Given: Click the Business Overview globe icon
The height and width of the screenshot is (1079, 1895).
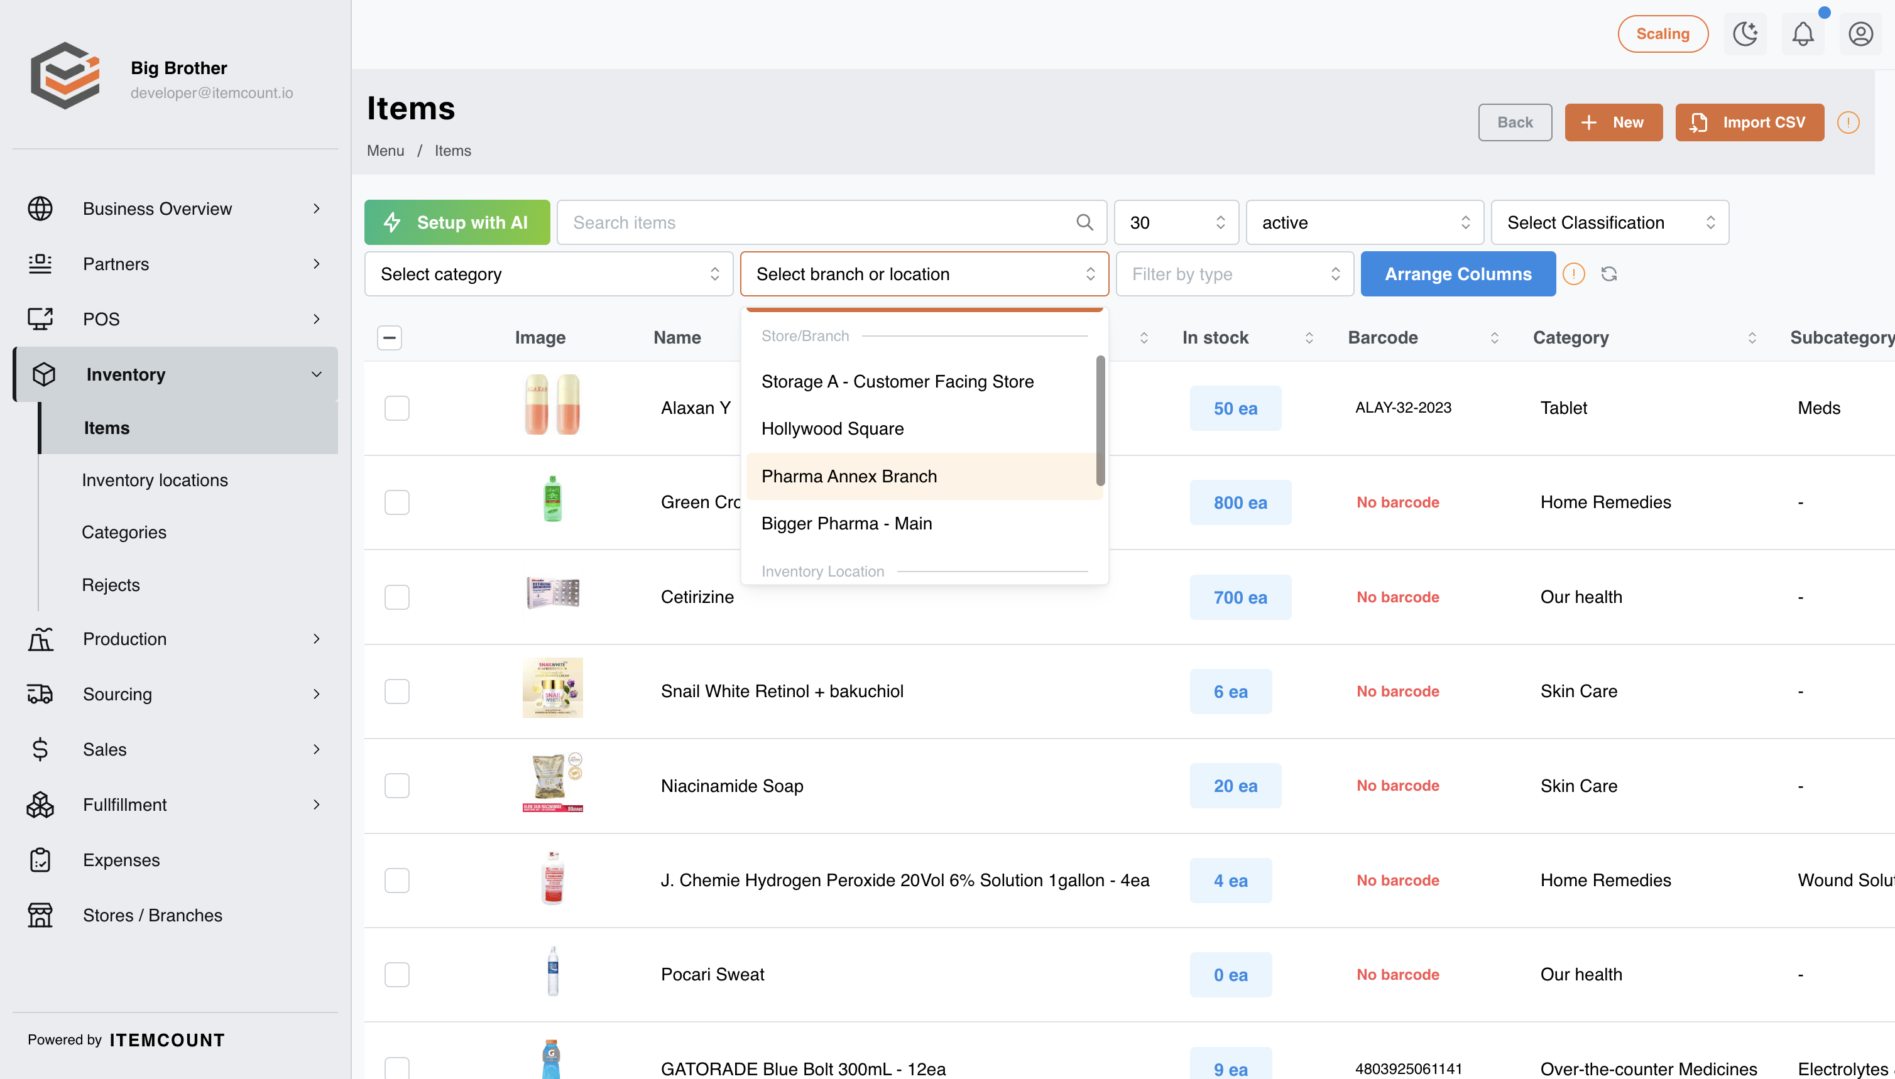Looking at the screenshot, I should click(40, 209).
